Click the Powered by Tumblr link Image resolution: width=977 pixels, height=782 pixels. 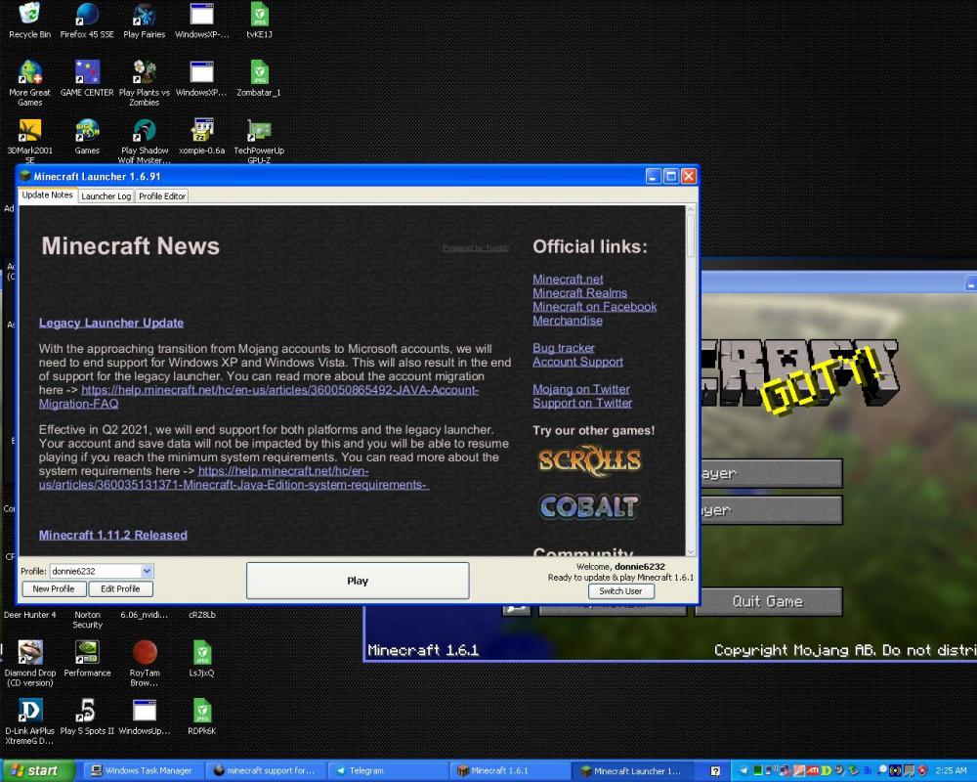476,247
